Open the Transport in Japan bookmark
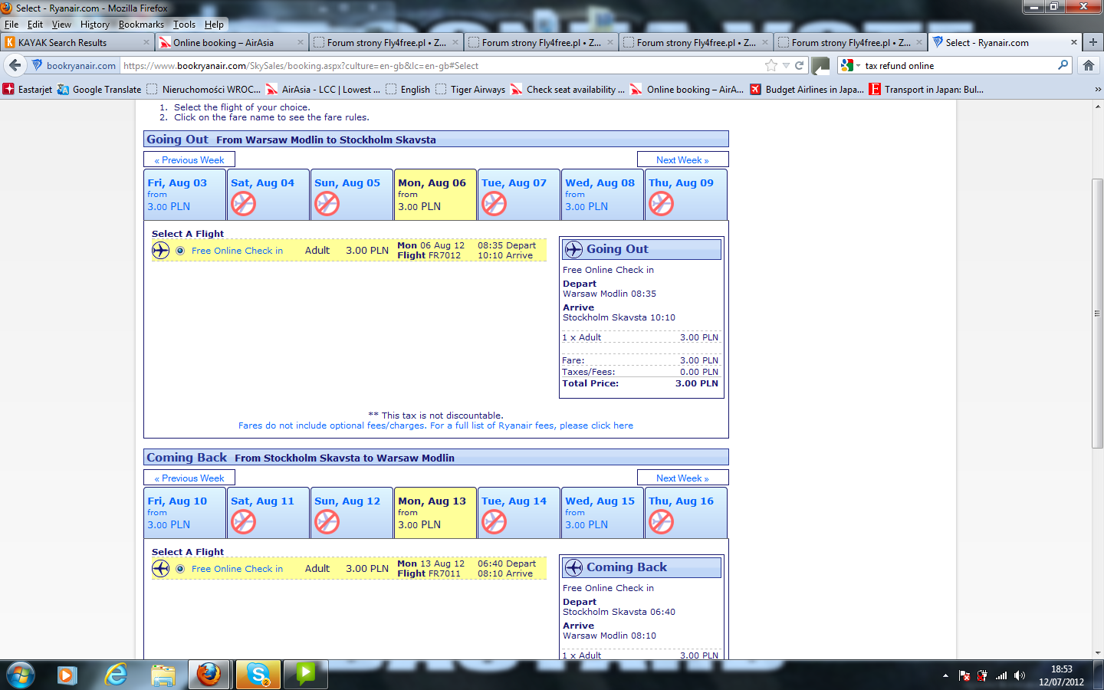Viewport: 1104px width, 690px height. [x=926, y=90]
